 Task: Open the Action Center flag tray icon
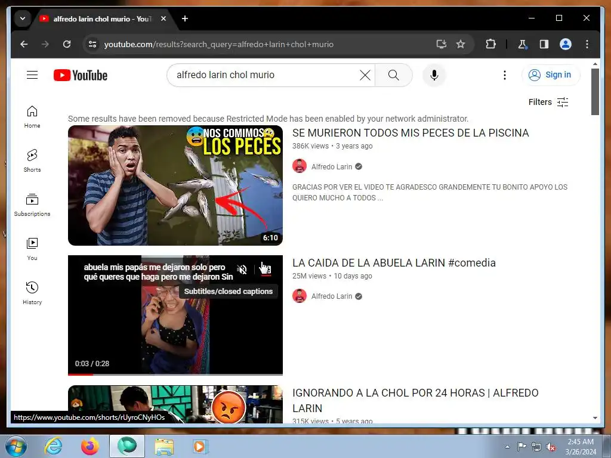(x=521, y=447)
